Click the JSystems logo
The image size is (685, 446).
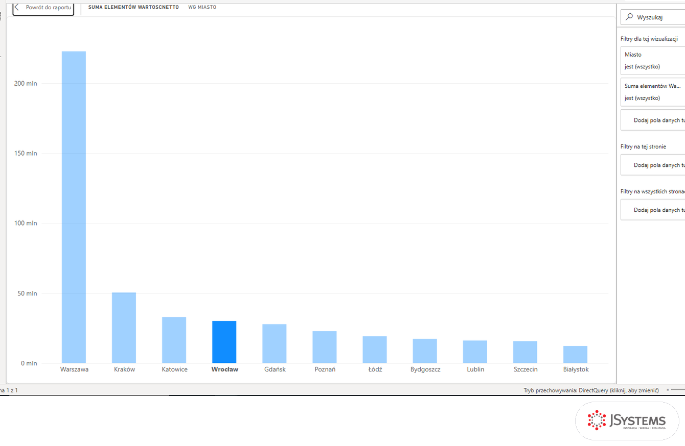click(627, 421)
